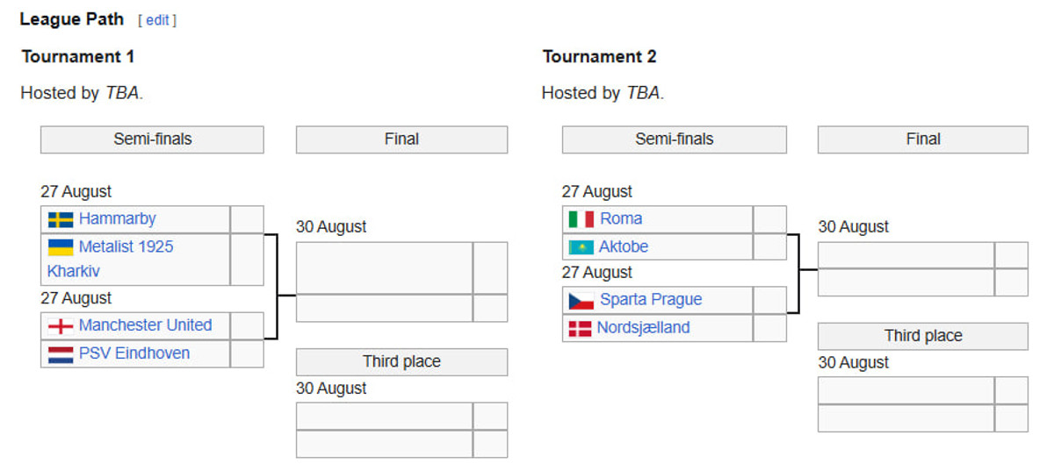Click the Italy flag next to Roma
The image size is (1054, 471).
(581, 219)
